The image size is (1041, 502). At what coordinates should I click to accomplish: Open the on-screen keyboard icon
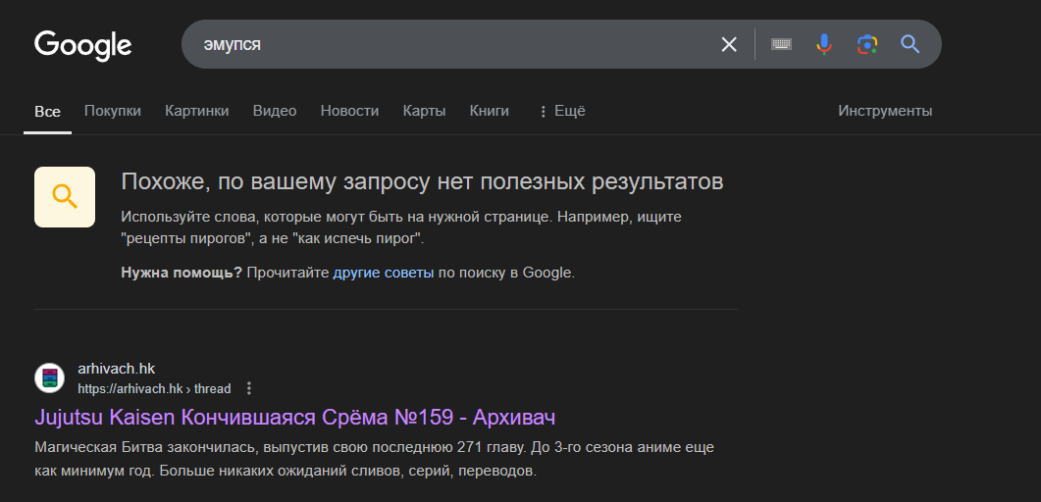[x=781, y=44]
